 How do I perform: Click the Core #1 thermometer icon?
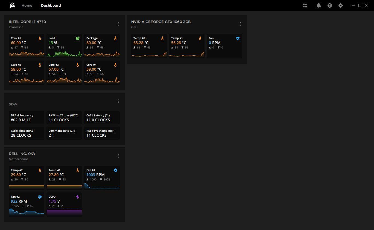pos(40,38)
